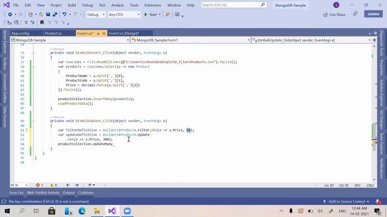Click the Visual Studio taskbar icon

tap(112, 211)
